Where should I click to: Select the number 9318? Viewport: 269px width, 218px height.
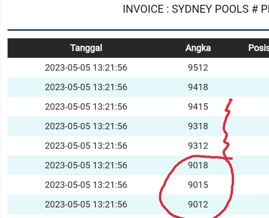coord(198,126)
